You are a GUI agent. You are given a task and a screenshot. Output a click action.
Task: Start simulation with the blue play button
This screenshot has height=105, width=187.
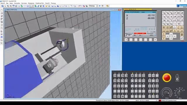tap(100, 6)
